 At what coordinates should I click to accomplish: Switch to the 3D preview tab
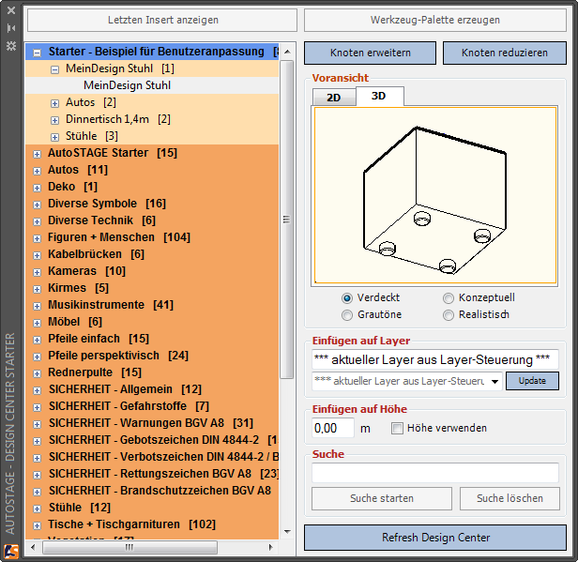[378, 96]
